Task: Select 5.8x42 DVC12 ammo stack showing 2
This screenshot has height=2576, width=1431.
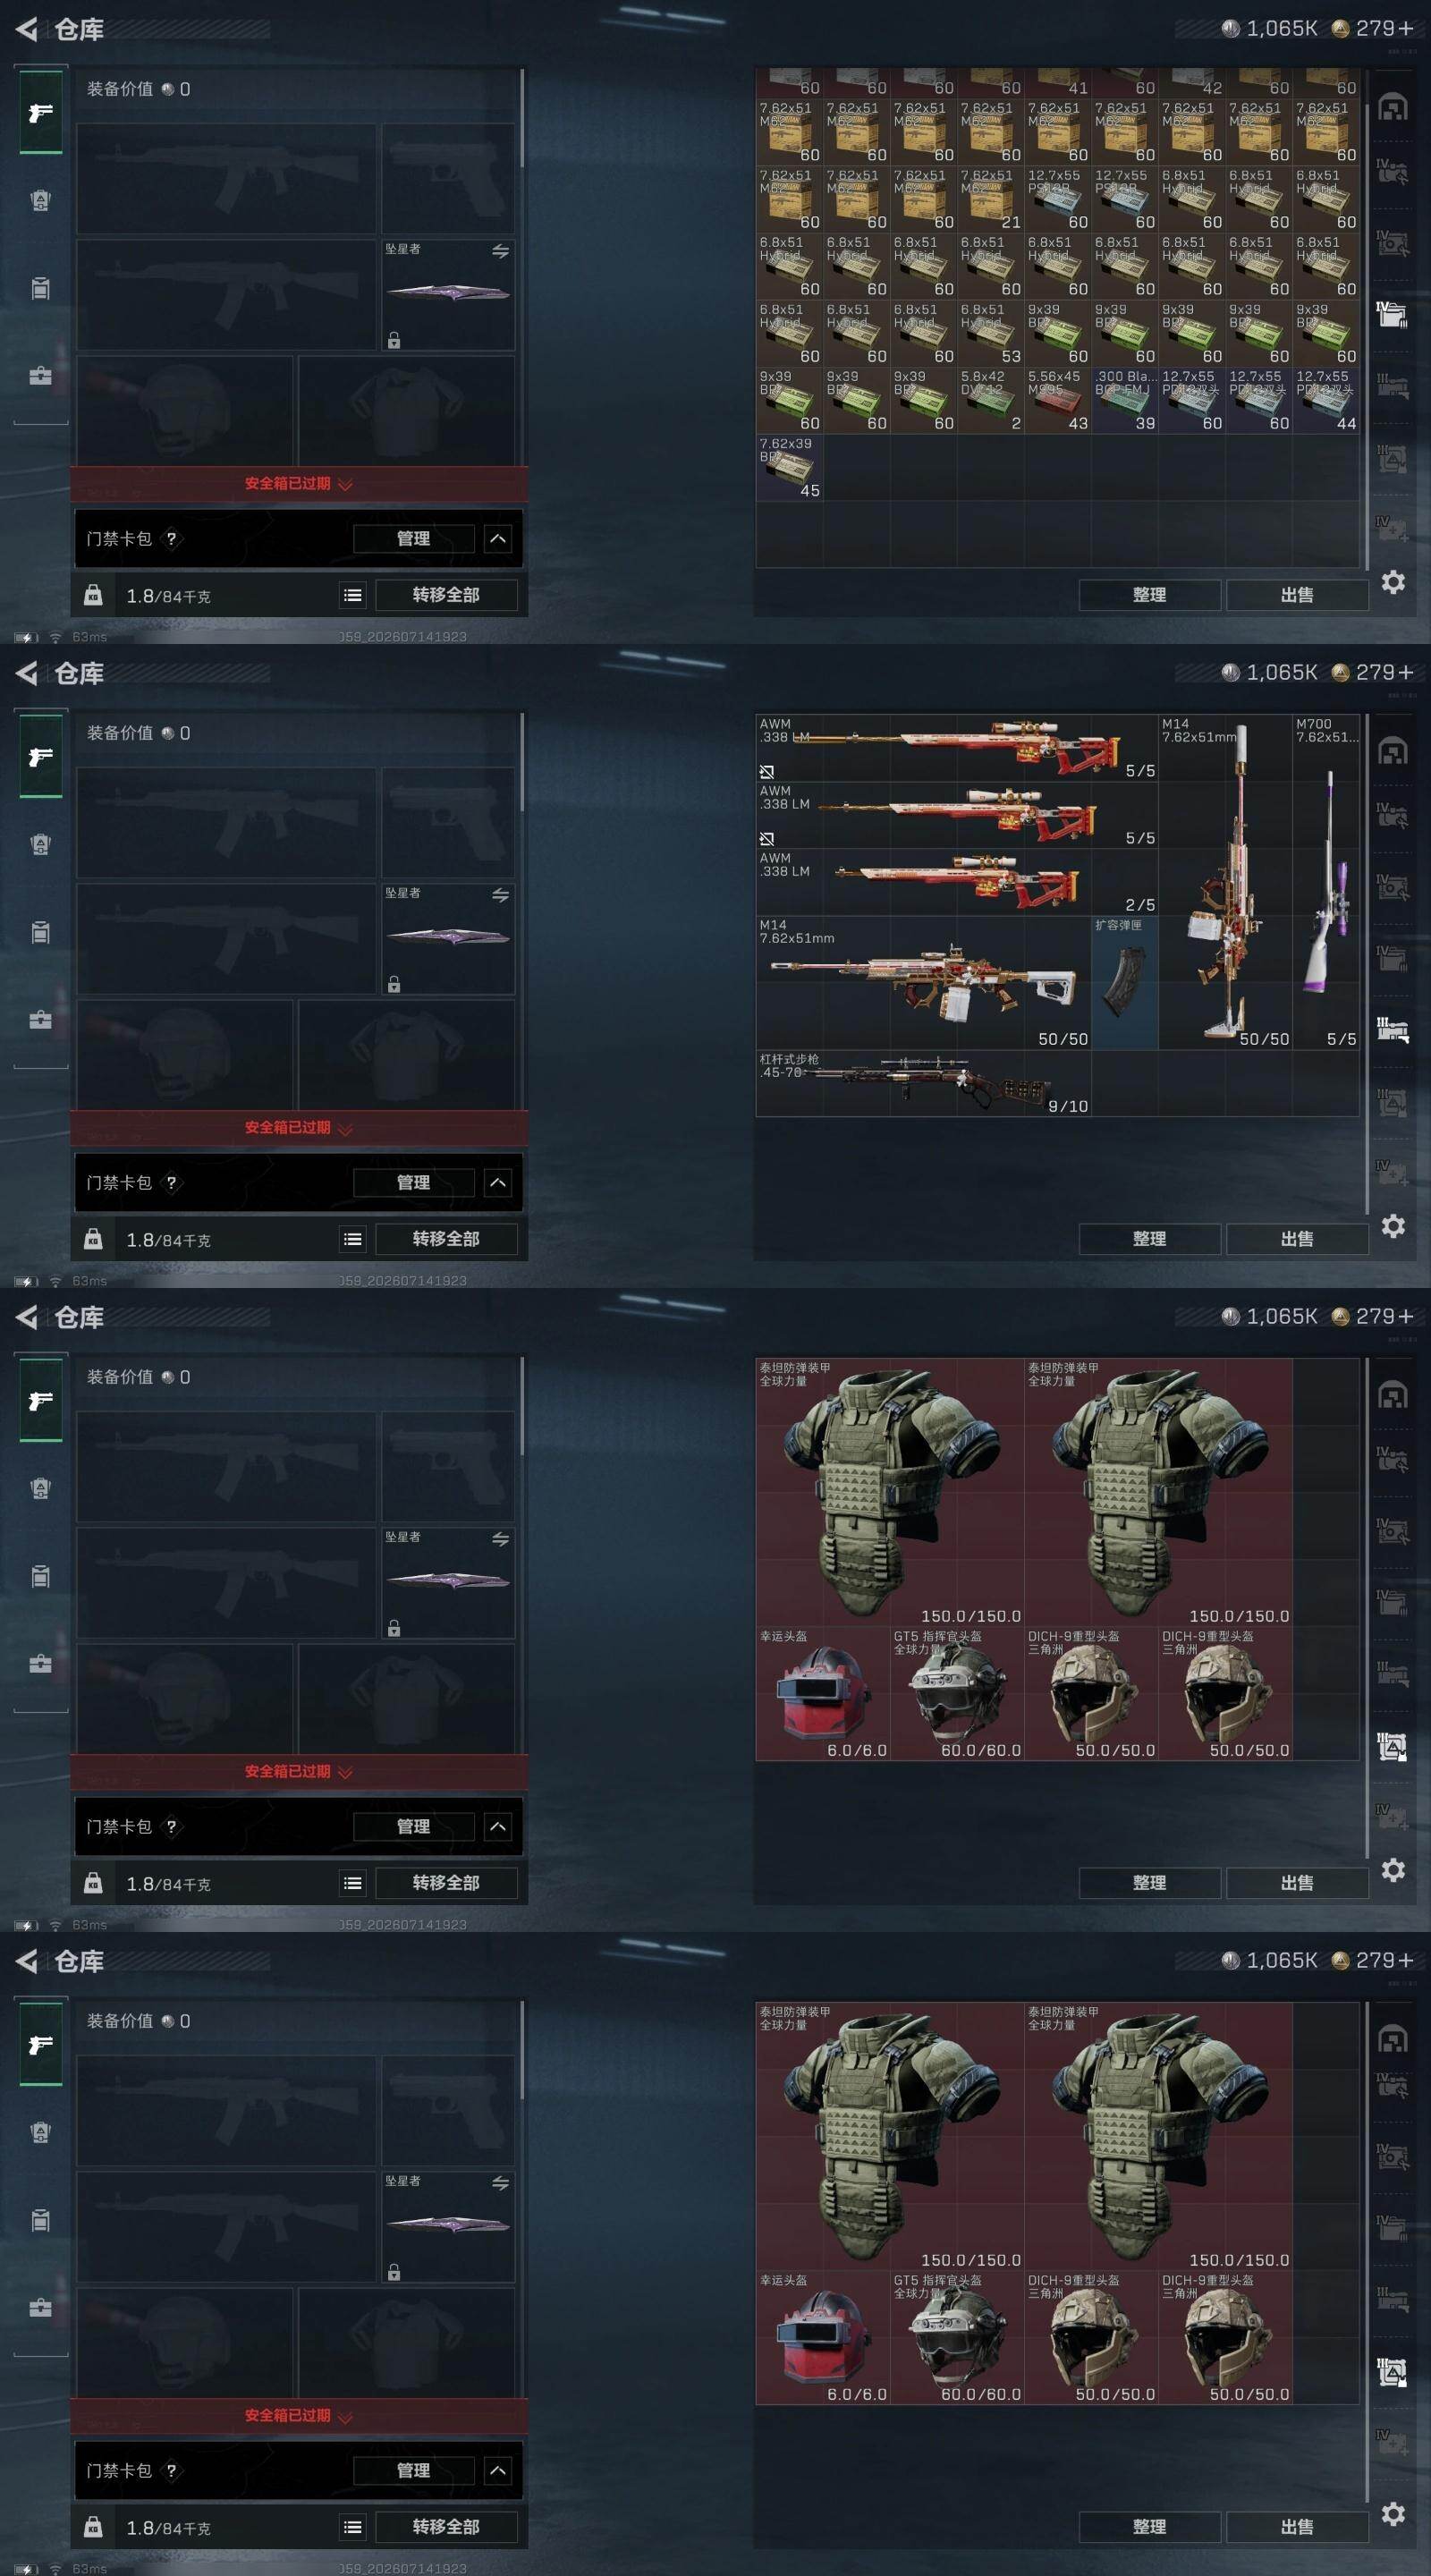Action: pyautogui.click(x=991, y=400)
